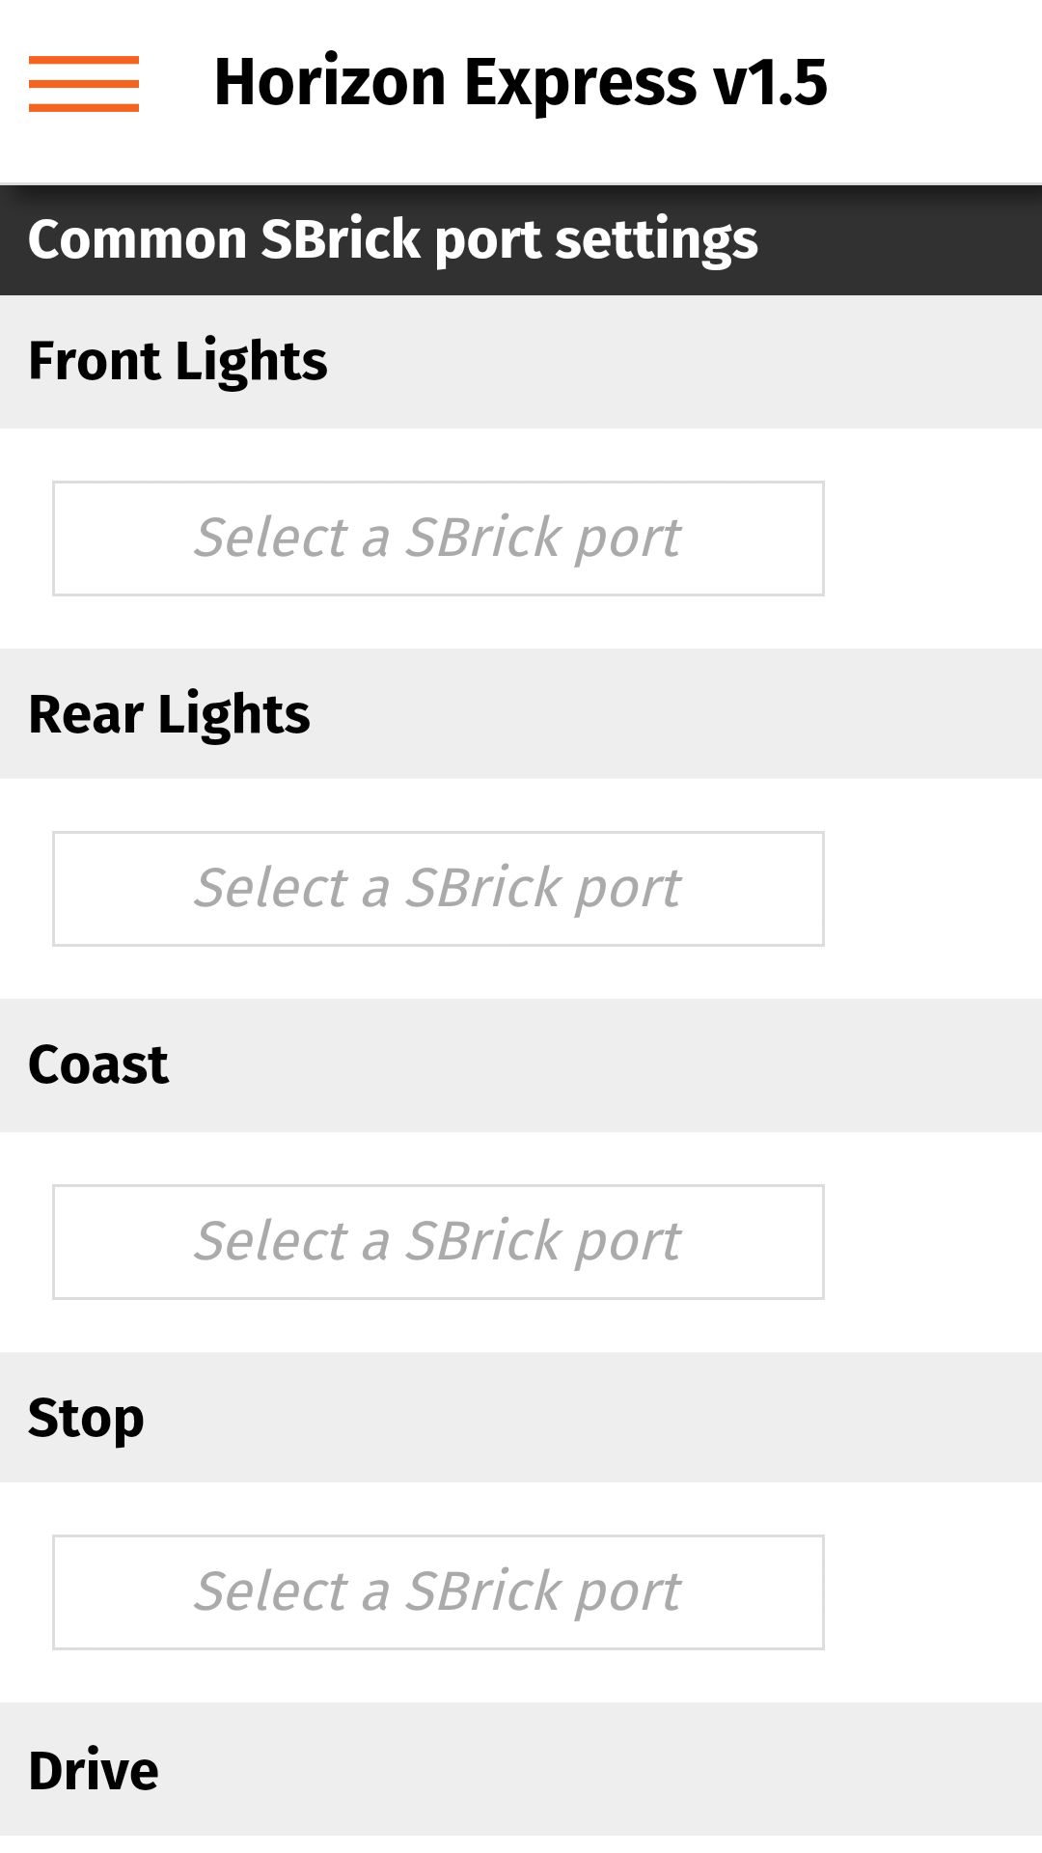Click 'Select a SBrick port' under Coast

(437, 1241)
